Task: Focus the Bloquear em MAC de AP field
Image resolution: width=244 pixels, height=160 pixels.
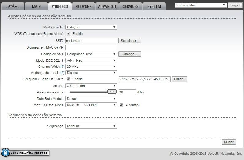Action: 91,47
